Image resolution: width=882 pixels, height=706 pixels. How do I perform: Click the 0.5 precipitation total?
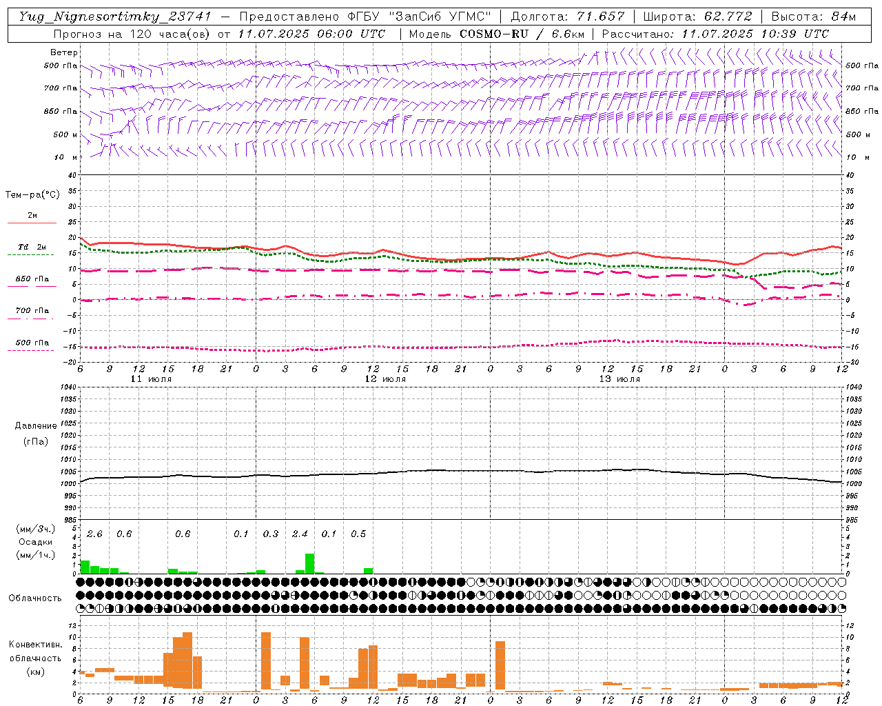[358, 534]
